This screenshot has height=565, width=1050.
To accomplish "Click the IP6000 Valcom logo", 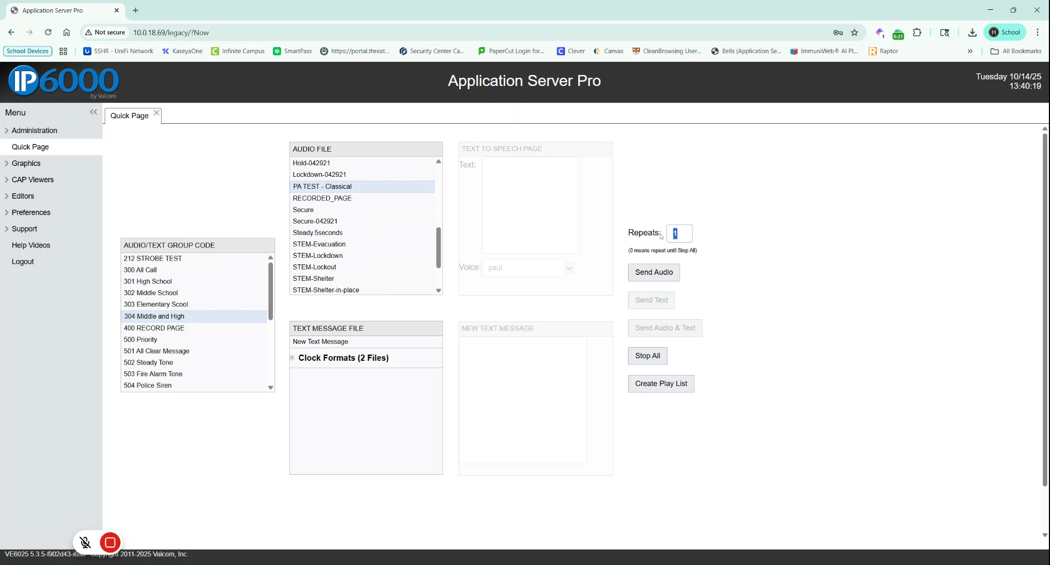I will click(63, 82).
